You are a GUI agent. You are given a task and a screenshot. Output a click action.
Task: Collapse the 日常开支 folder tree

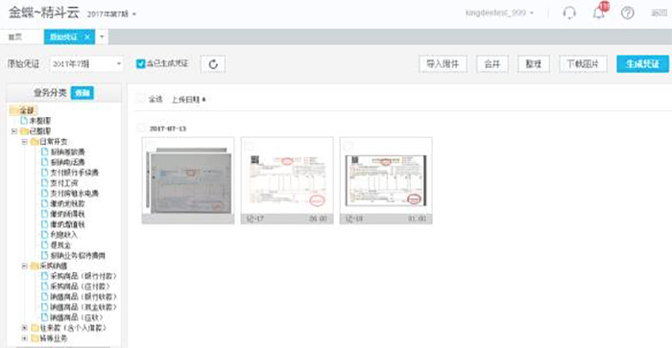(x=24, y=142)
